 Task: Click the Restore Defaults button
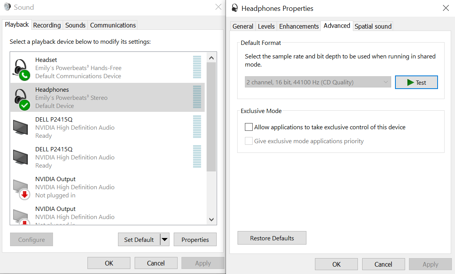272,238
